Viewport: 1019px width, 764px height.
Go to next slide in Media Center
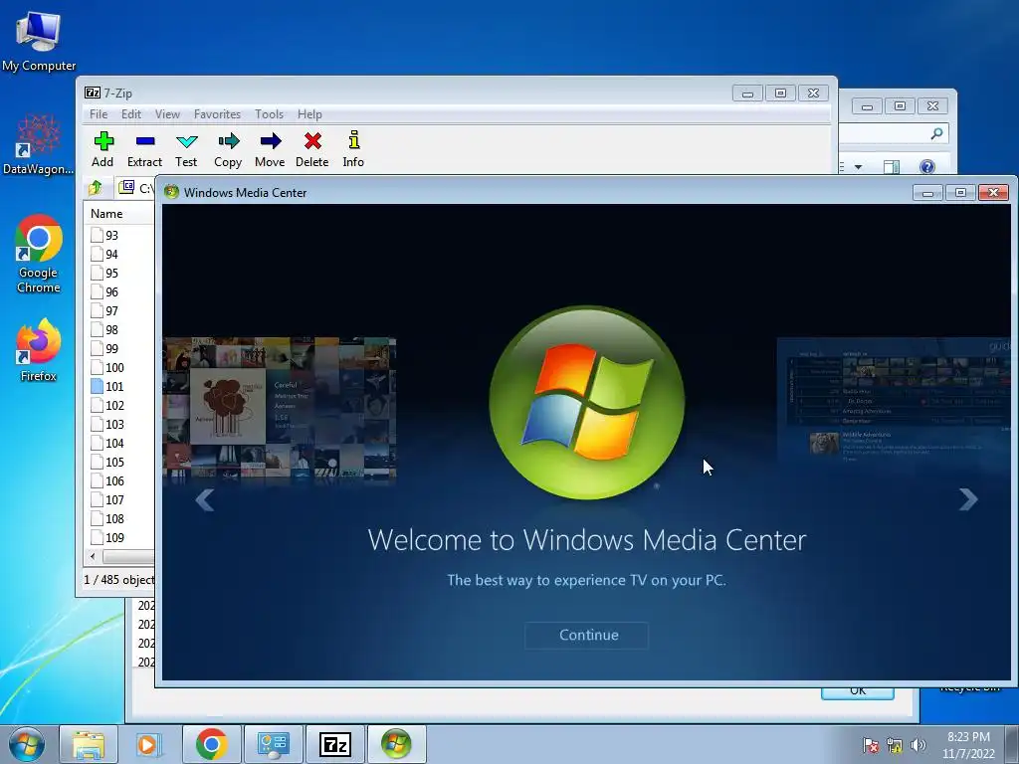[968, 499]
